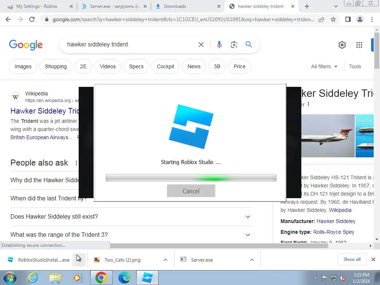Close the downloads shelf with the X
Image resolution: width=380 pixels, height=285 pixels.
click(373, 259)
